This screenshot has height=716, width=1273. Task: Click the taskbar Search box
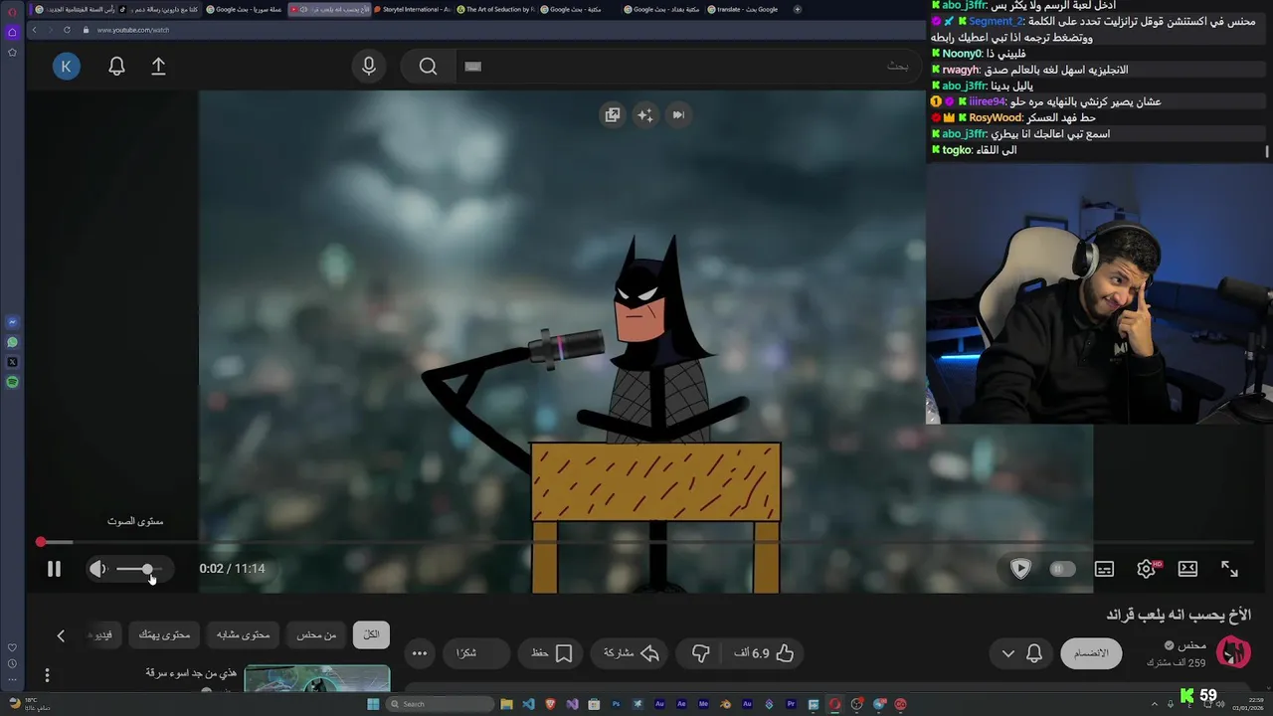(440, 704)
